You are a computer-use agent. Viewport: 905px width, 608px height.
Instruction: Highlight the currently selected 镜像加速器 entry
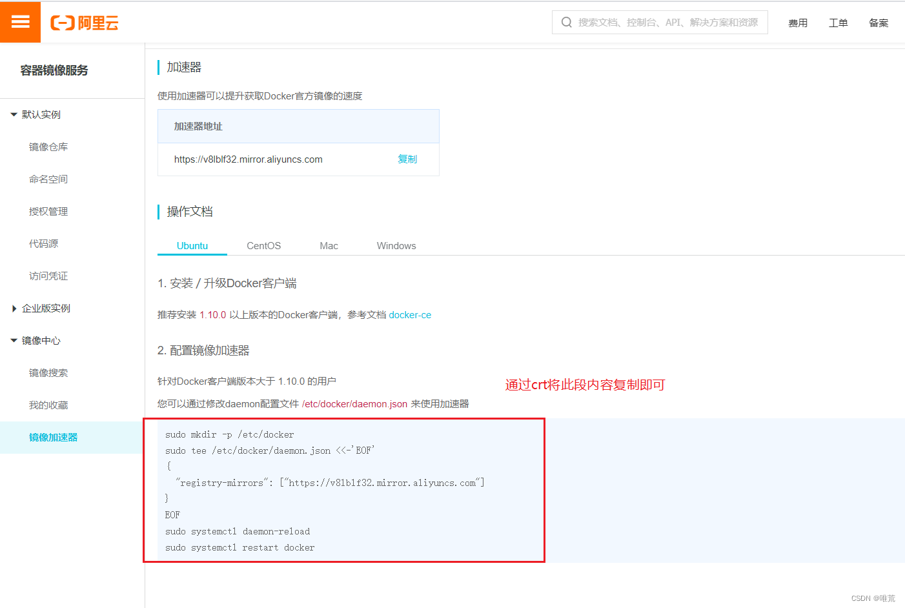click(54, 437)
